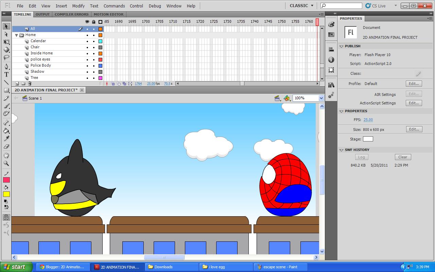Toggle visibility dot for Shadow layer
Screen dimensions: 435x272
click(87, 72)
